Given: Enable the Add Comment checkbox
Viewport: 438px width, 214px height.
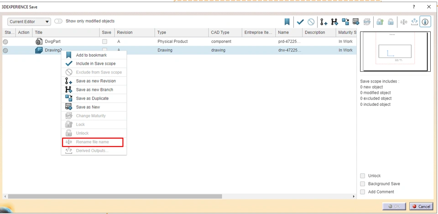Looking at the screenshot, I should click(x=363, y=192).
